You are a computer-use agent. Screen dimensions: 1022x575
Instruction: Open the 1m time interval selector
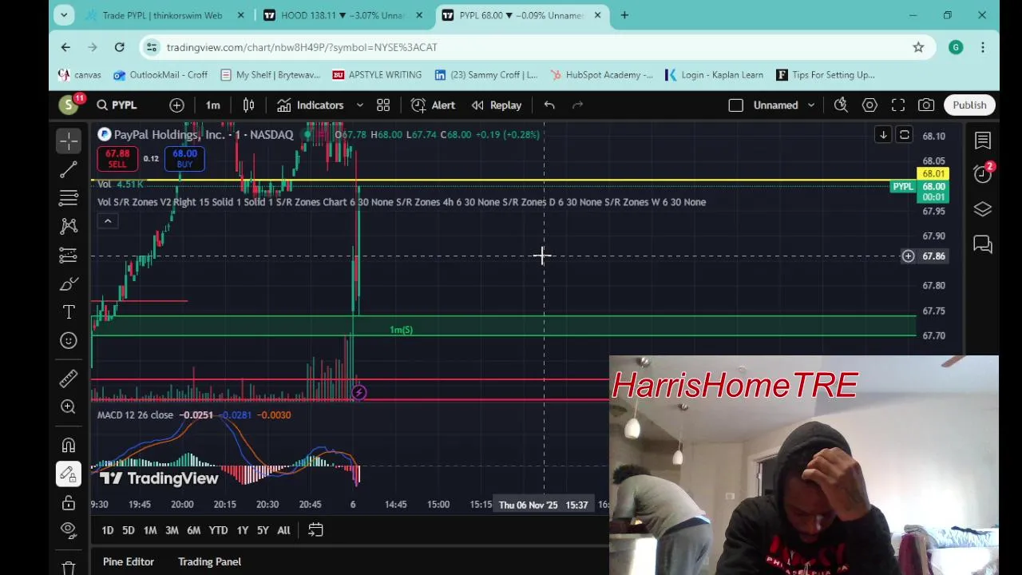pyautogui.click(x=212, y=105)
